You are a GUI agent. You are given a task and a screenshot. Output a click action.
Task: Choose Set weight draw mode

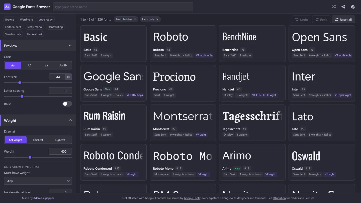point(16,140)
